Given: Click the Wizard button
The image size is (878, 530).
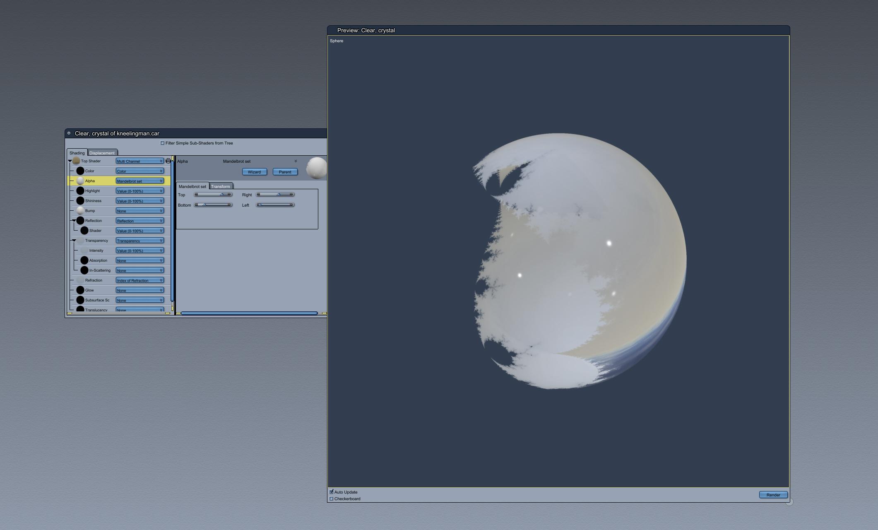Looking at the screenshot, I should coord(254,172).
